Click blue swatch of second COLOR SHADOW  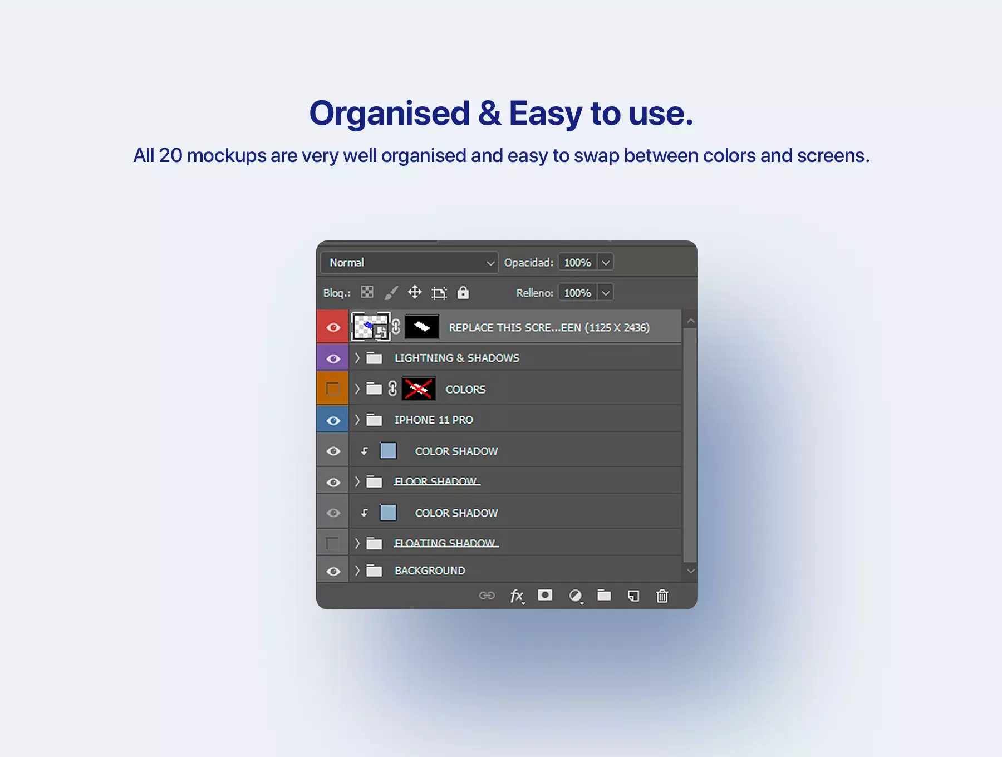[x=388, y=513]
